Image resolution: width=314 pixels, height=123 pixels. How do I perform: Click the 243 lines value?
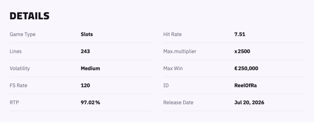(x=85, y=51)
